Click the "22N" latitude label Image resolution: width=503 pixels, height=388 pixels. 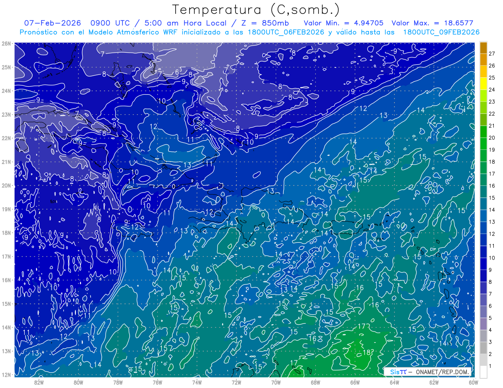coord(6,138)
